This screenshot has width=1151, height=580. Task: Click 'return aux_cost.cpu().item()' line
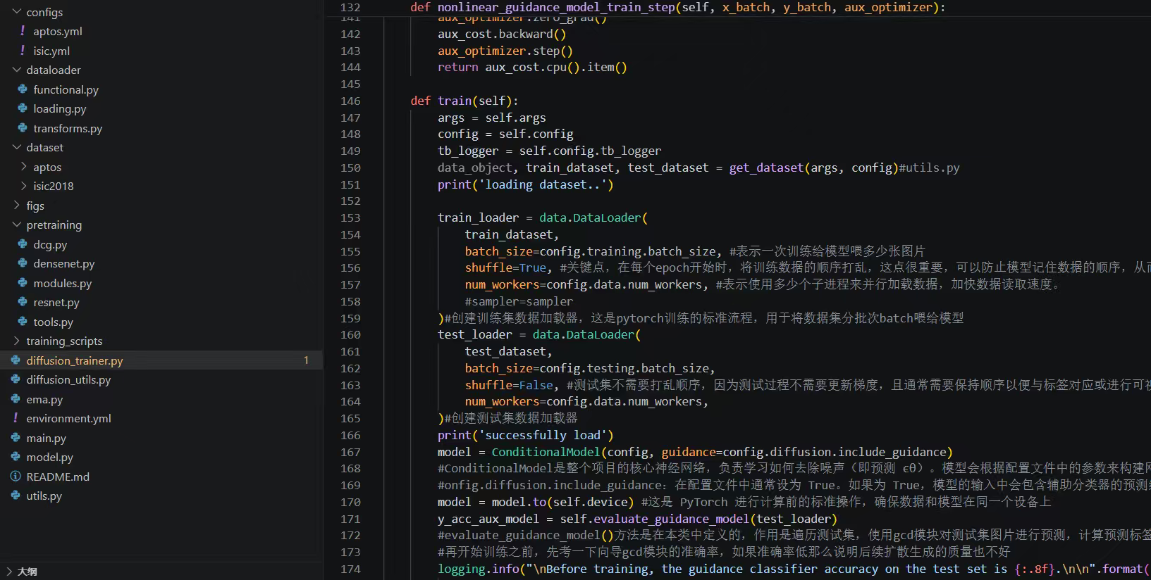532,67
